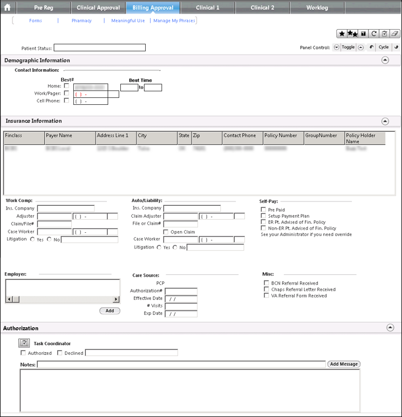
Task: Collapse the Insurance Information panel
Action: [x=385, y=122]
